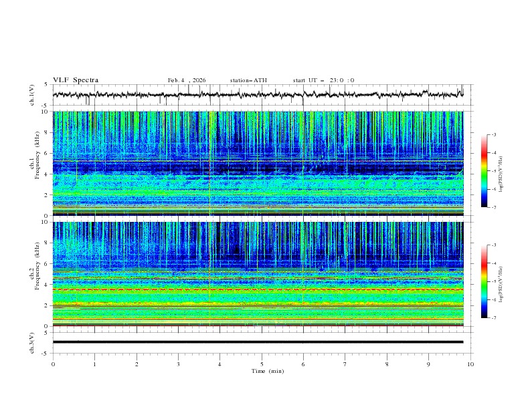Click the "7" tick on time axis
Image resolution: width=530 pixels, height=409 pixels.
pos(345,364)
